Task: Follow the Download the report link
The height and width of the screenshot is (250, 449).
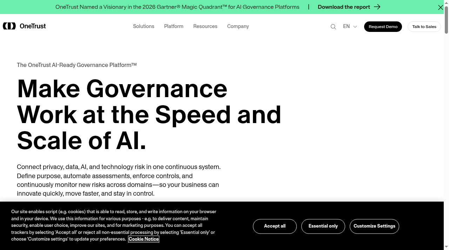Action: pyautogui.click(x=344, y=7)
